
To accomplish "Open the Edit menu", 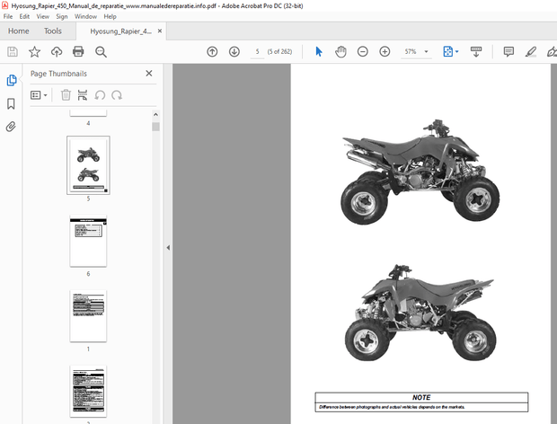I will 24,16.
